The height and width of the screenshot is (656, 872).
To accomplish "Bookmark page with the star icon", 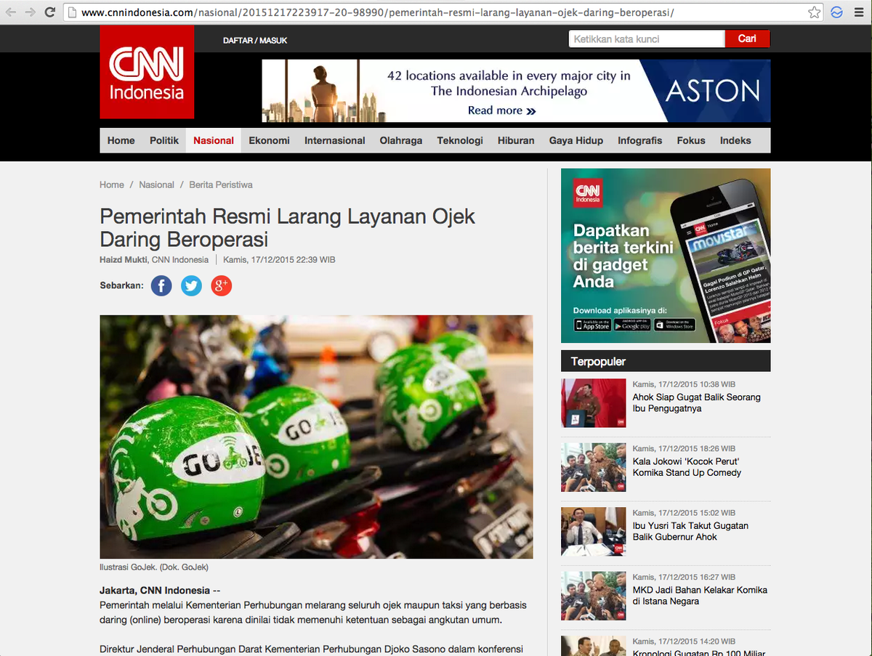I will pyautogui.click(x=815, y=12).
